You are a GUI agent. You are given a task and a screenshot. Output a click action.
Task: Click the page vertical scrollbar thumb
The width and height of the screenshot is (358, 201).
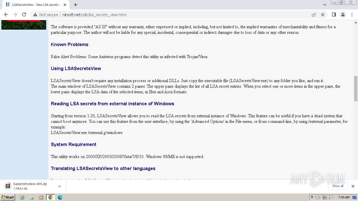point(356,88)
